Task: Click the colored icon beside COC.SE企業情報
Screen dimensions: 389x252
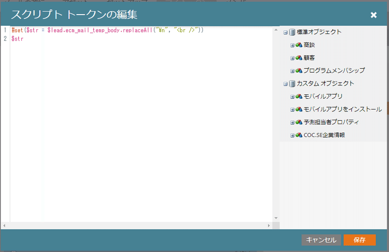Action: [299, 135]
